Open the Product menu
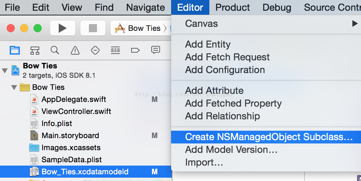Viewport: 361px width, 181px height. (233, 7)
